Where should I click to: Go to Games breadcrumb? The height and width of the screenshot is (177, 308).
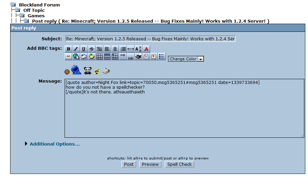[x=36, y=16]
